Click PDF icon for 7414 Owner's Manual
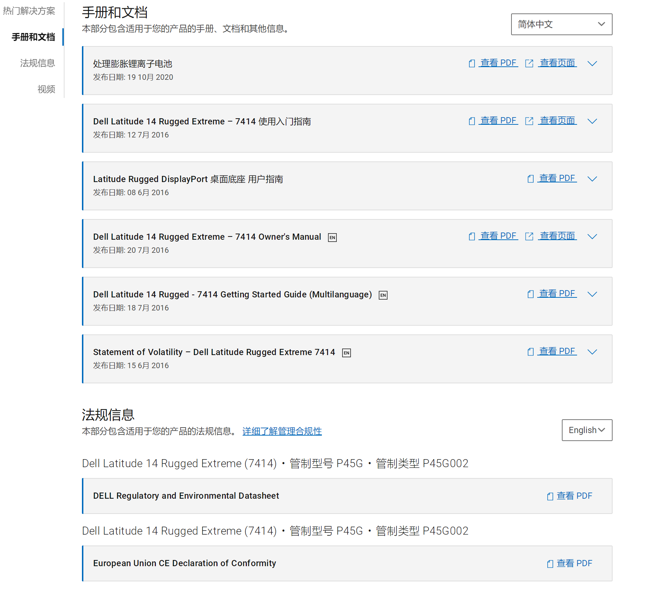 coord(472,236)
